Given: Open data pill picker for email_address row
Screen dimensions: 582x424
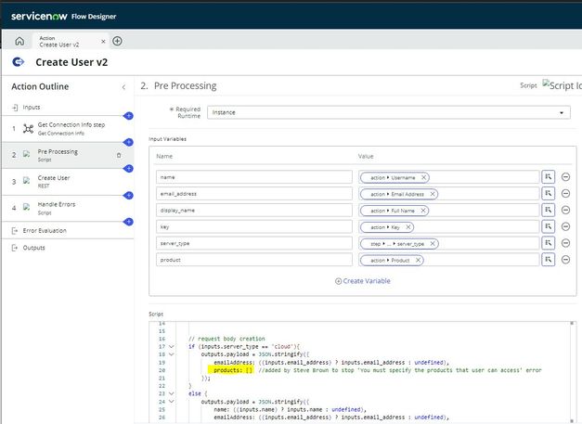Looking at the screenshot, I should click(549, 193).
